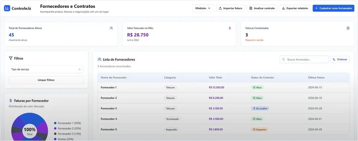Click the dollar icon in Valor Faturado card
Screen dimensions: 358x141
(x=230, y=28)
